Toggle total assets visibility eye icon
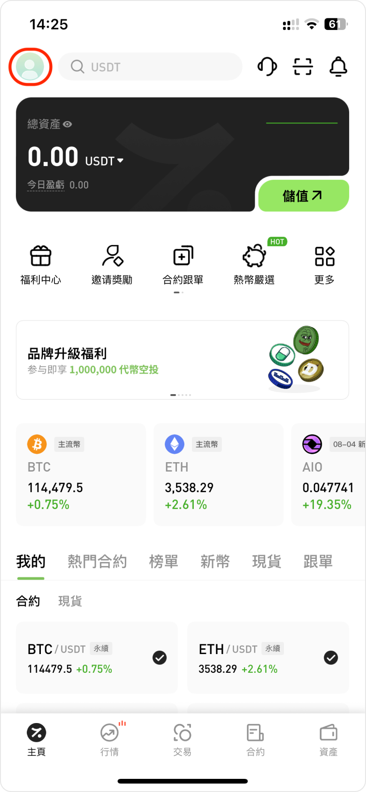366x792 pixels. (x=68, y=124)
